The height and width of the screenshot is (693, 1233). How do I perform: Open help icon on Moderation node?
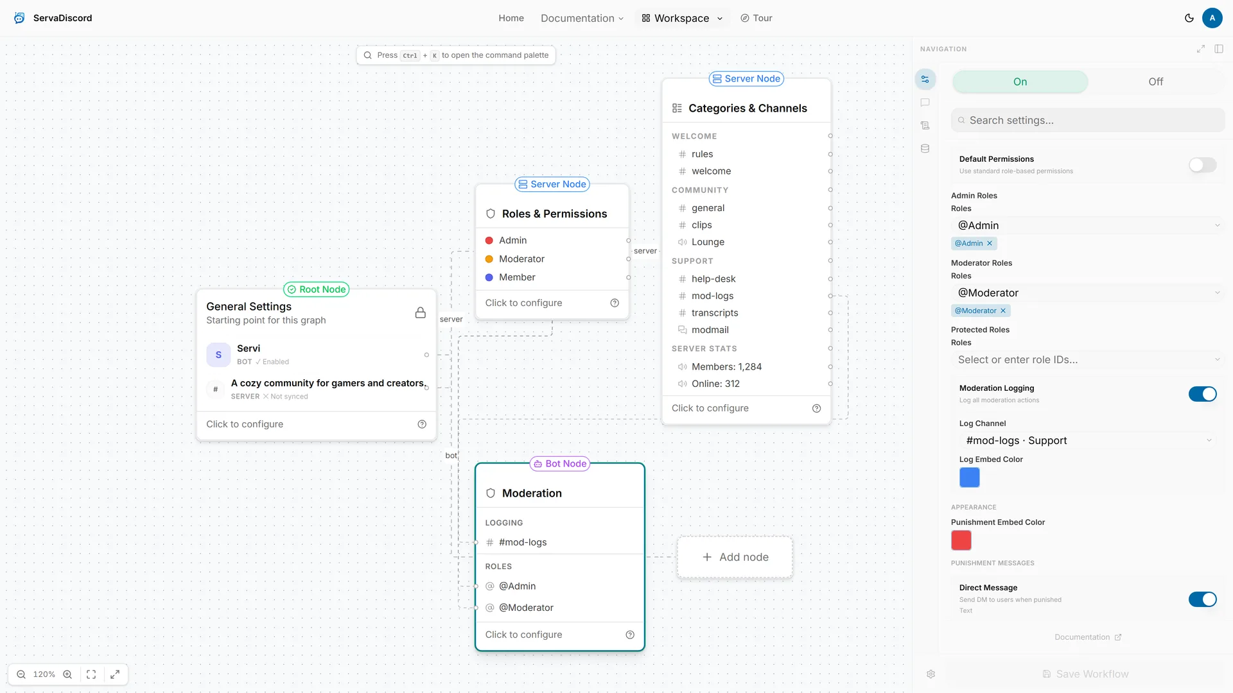pyautogui.click(x=630, y=635)
